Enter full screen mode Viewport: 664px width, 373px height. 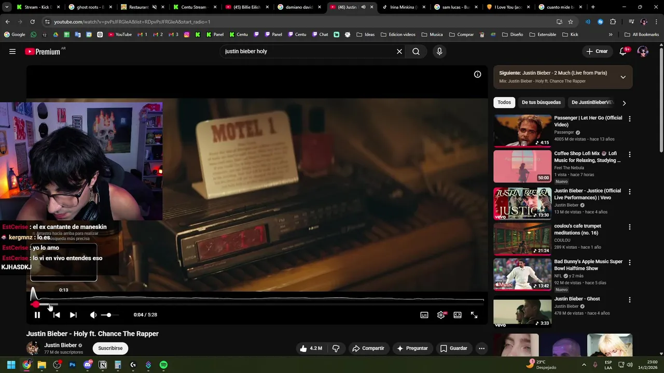point(474,314)
